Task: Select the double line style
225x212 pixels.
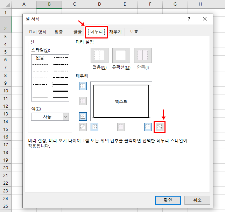Action: (x=60, y=98)
